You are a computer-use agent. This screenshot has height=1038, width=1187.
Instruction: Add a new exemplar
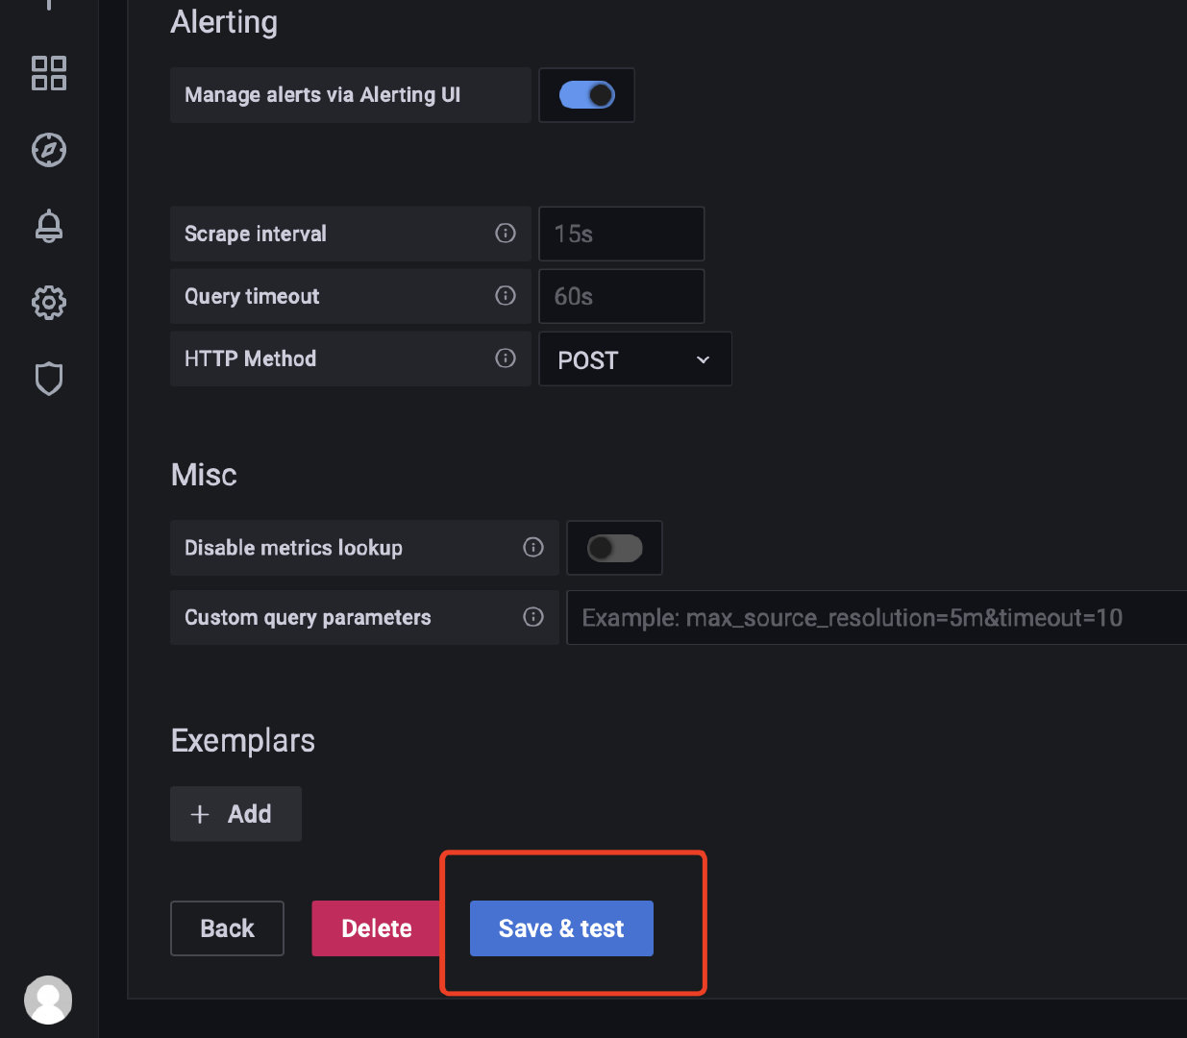tap(235, 813)
